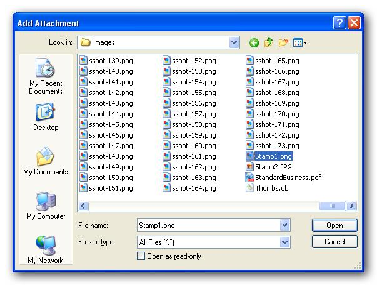Select file name sshot-167.png
The height and width of the screenshot is (290, 382).
(x=277, y=82)
